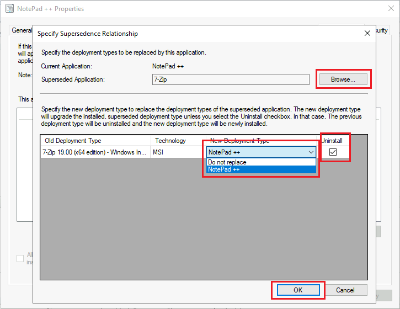Confirm the supersedence with OK

pos(298,290)
